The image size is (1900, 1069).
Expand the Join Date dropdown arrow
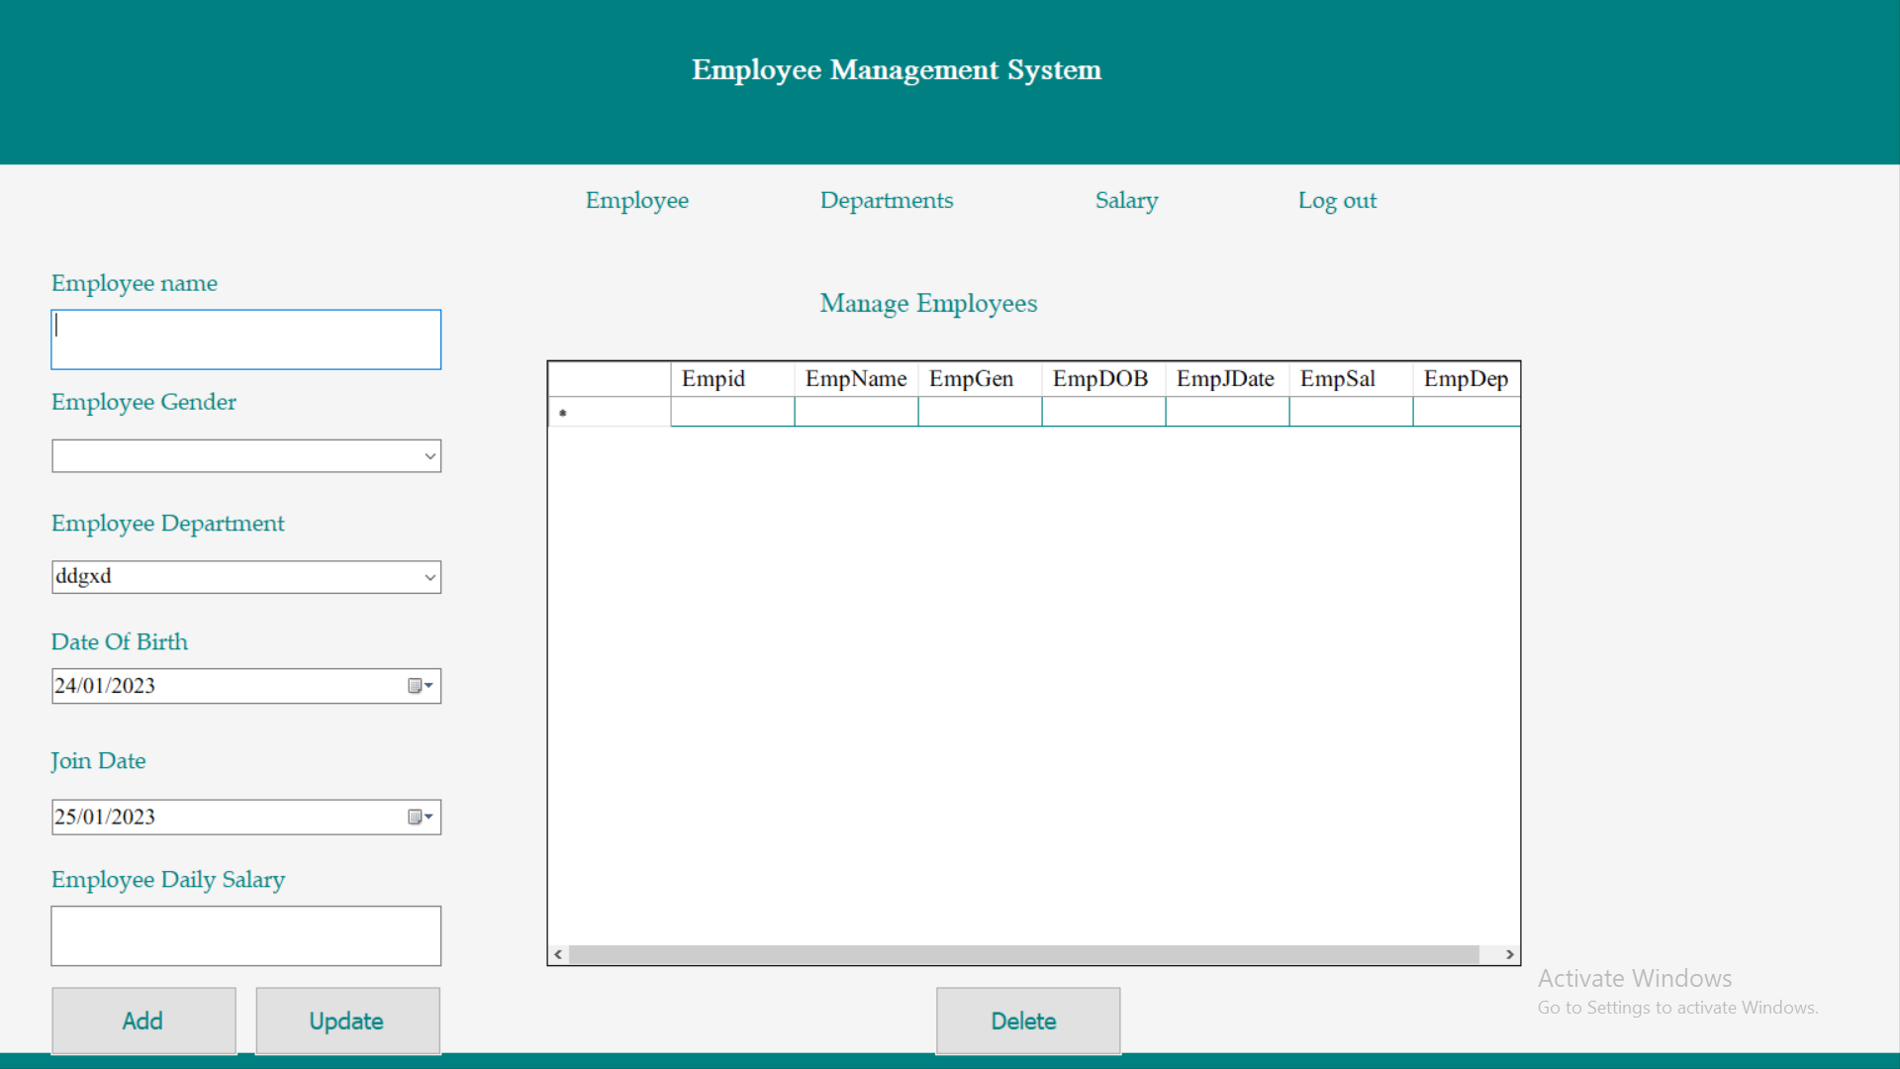pyautogui.click(x=429, y=817)
